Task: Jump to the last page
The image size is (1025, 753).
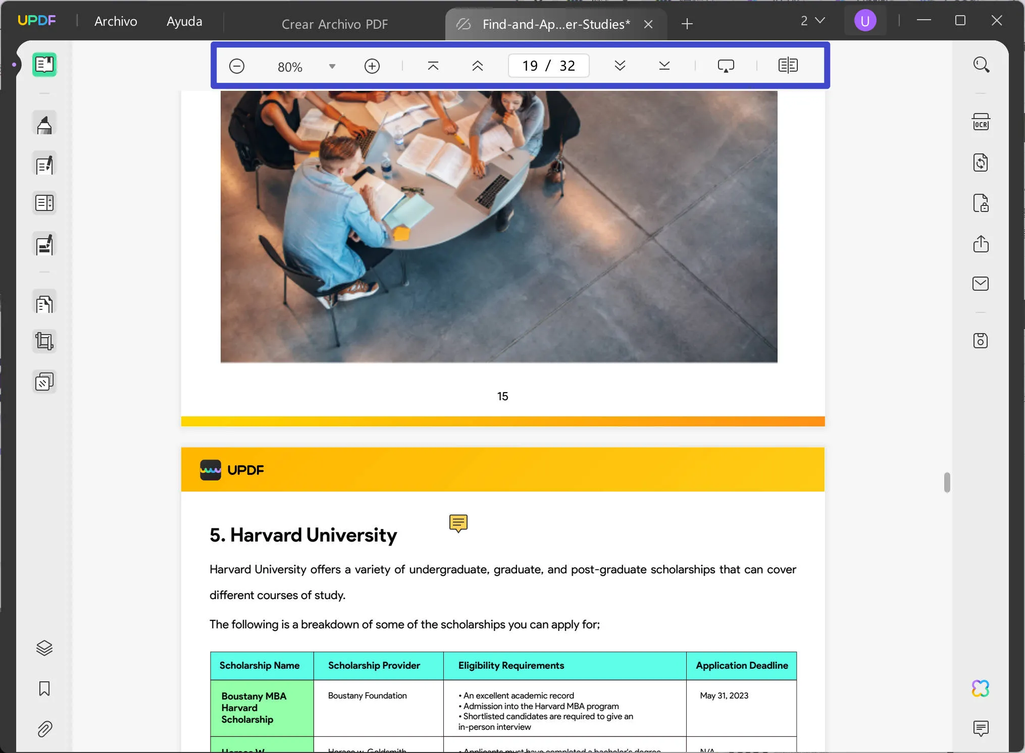Action: pos(664,66)
